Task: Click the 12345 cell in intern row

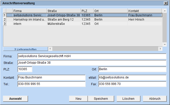Action: coord(87,24)
